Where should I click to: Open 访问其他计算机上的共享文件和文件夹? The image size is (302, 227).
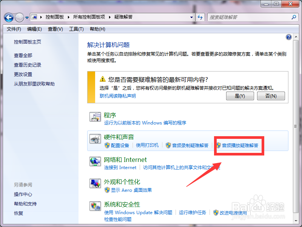tap(182, 168)
